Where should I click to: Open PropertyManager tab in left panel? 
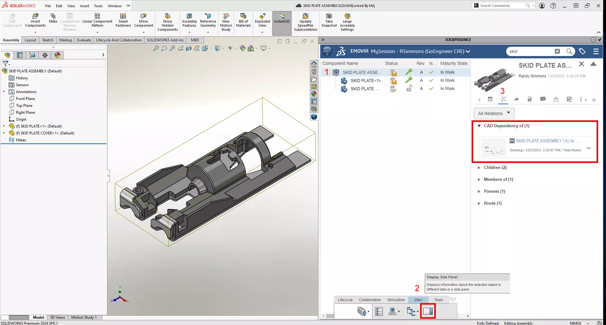[20, 55]
